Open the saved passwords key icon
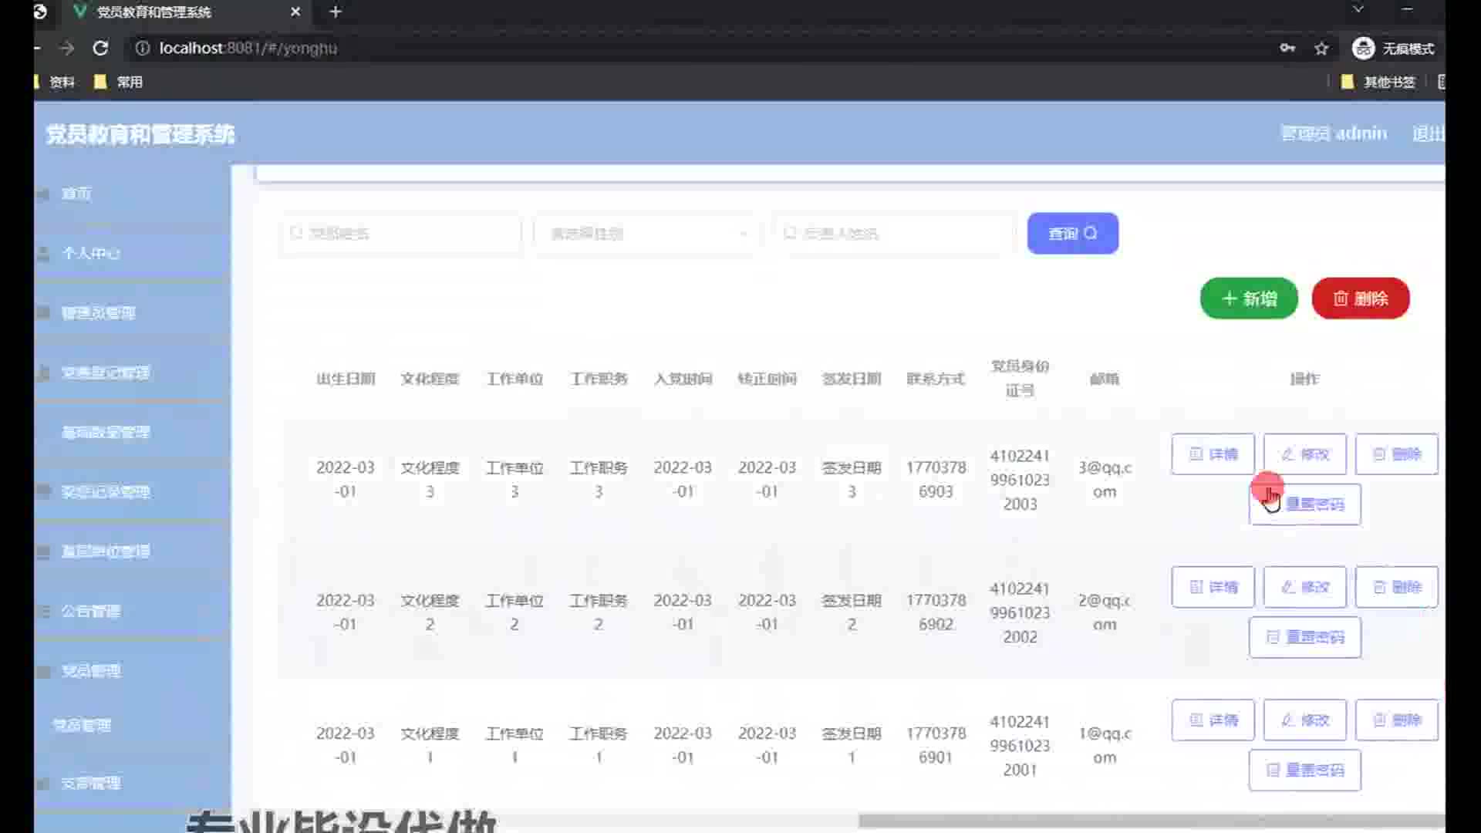The width and height of the screenshot is (1481, 833). [x=1287, y=48]
